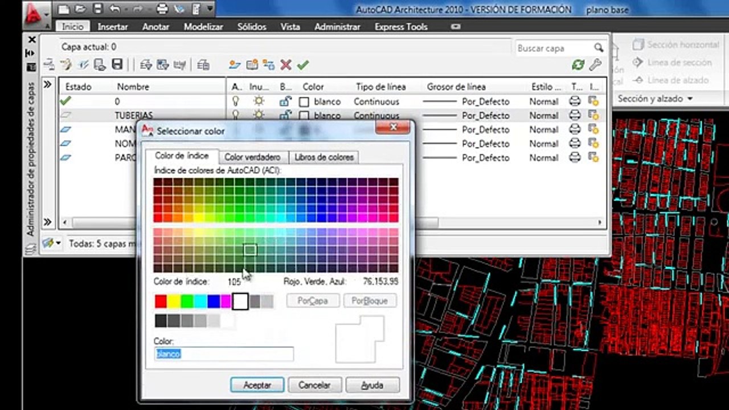This screenshot has width=729, height=410.
Task: Toggle the plot printer icon for layer 0
Action: click(x=575, y=101)
